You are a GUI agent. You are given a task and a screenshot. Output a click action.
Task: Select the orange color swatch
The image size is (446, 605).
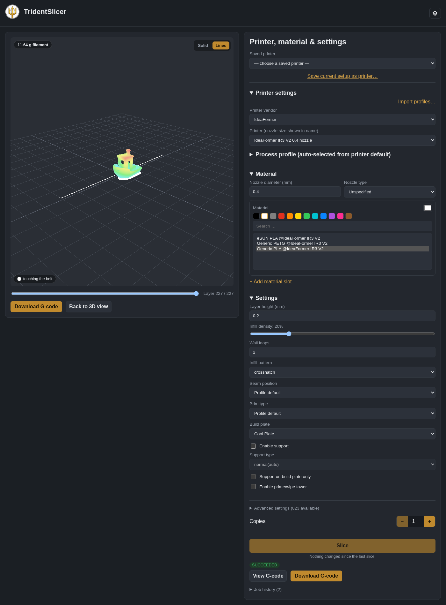click(290, 216)
